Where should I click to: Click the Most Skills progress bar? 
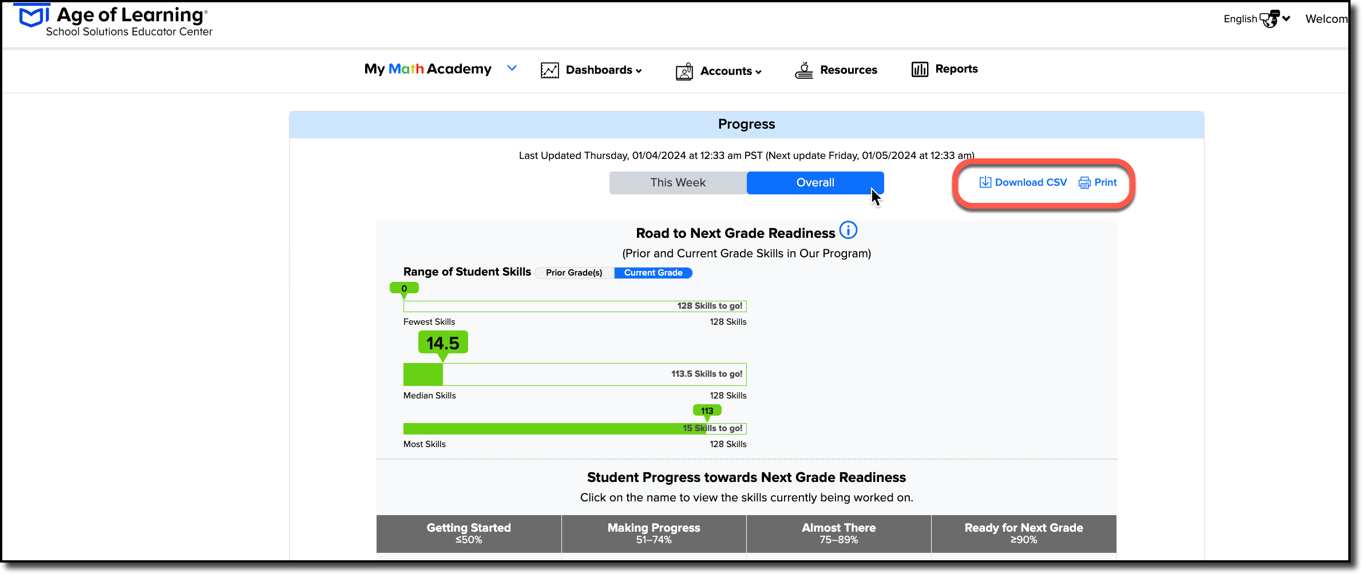pyautogui.click(x=575, y=429)
